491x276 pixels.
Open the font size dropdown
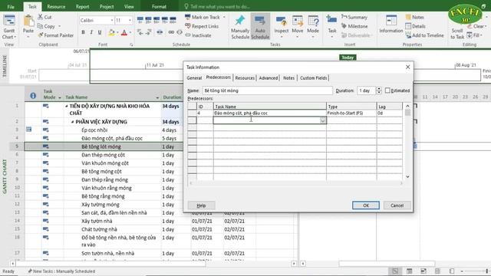[x=130, y=21]
